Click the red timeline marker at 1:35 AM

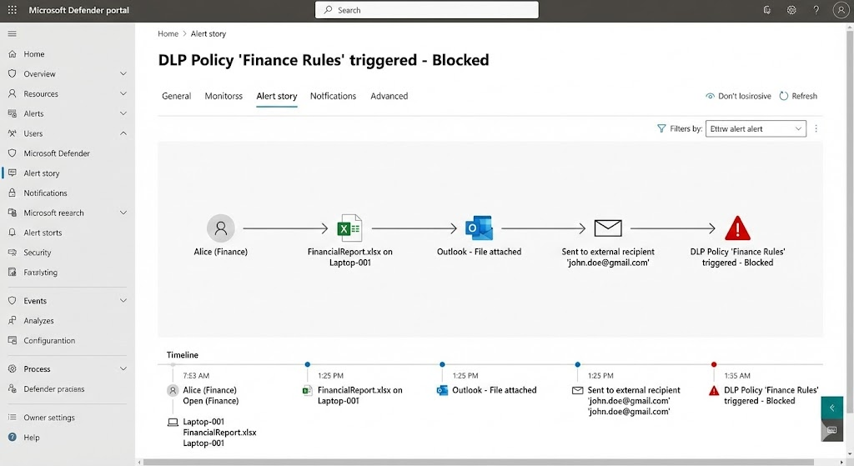714,364
